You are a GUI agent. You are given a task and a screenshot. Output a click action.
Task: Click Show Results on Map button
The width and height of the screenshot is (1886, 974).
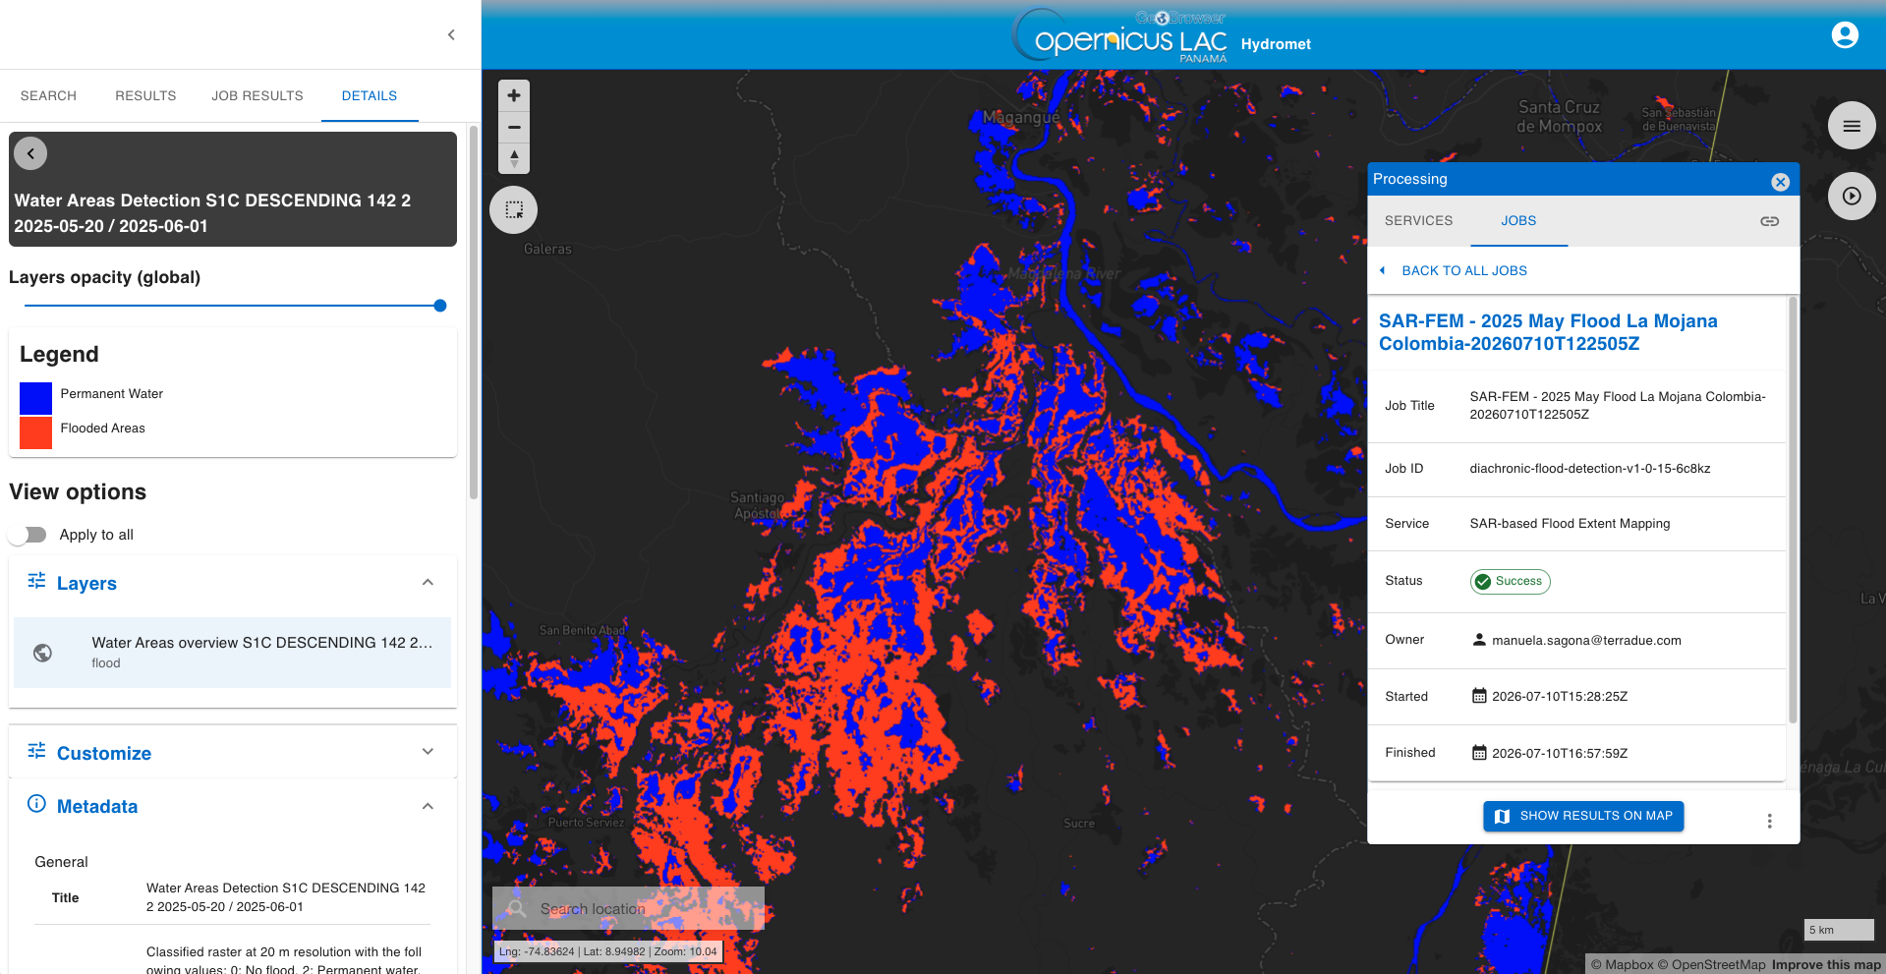[x=1583, y=816]
